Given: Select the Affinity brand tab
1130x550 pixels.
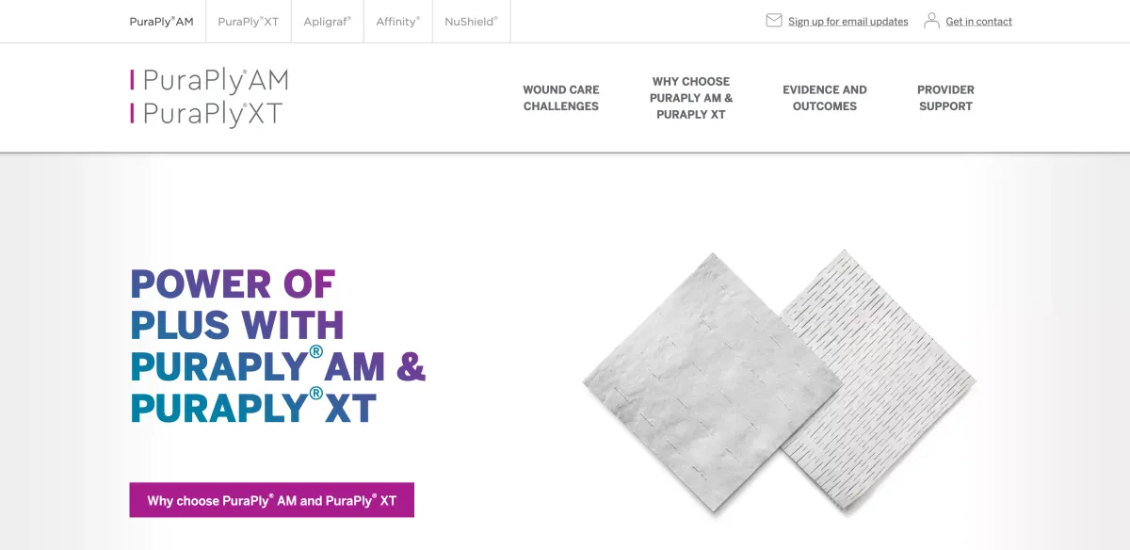Looking at the screenshot, I should 398,22.
